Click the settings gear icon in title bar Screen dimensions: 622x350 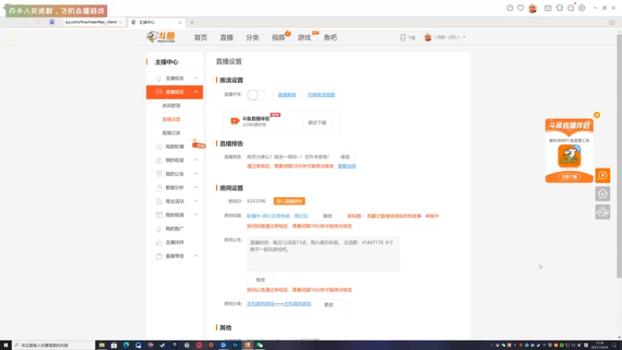click(x=582, y=8)
